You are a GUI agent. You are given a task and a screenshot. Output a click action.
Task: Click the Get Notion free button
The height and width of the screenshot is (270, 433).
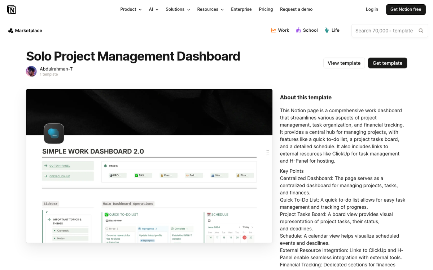point(406,9)
